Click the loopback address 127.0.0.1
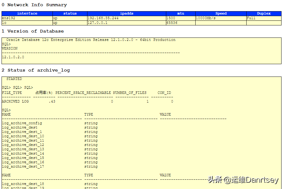Viewport: 284px width, 189px height. [98, 23]
